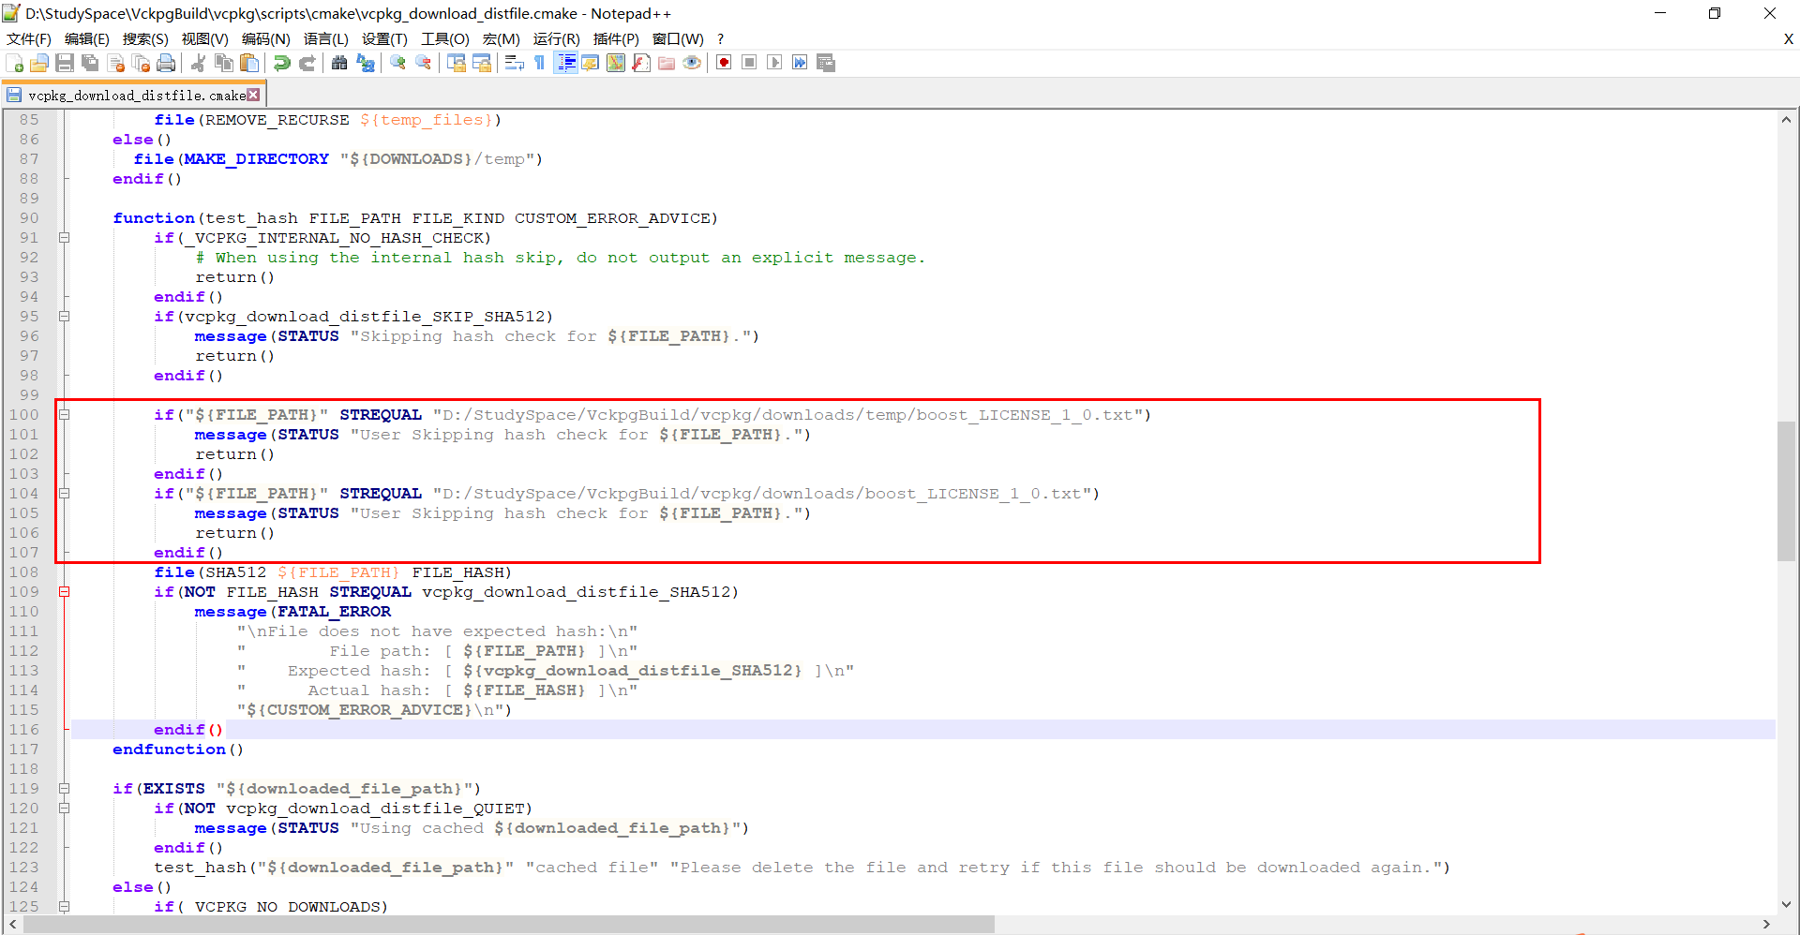Click the User Defined Language icon
The height and width of the screenshot is (935, 1800).
(591, 63)
